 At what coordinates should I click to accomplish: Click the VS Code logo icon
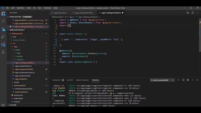[x=3, y=8]
